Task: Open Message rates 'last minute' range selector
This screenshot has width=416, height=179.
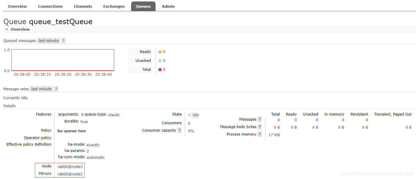Action: tap(41, 89)
